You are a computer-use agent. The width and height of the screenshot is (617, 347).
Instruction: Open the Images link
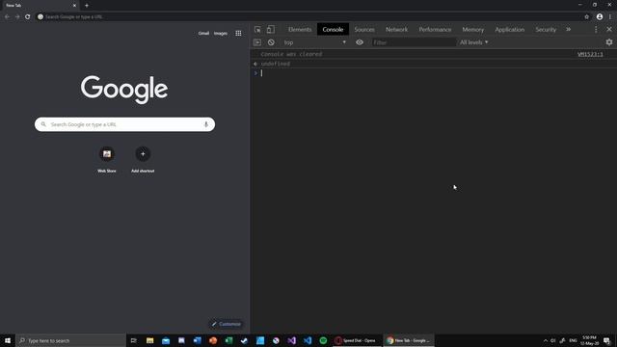(x=221, y=34)
